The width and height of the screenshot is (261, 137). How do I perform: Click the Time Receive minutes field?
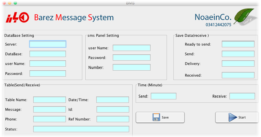coord(242,96)
